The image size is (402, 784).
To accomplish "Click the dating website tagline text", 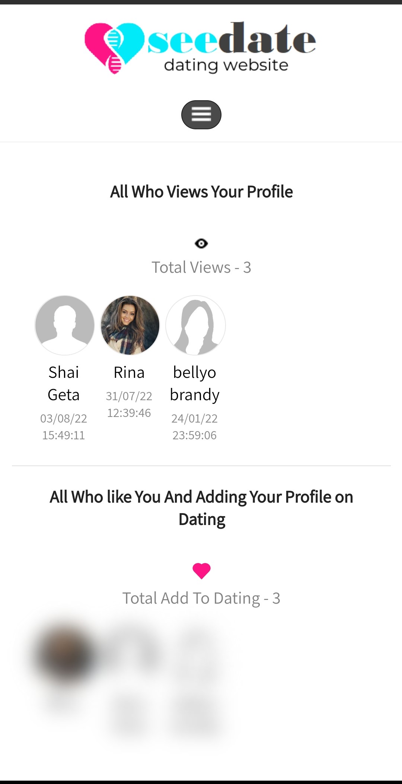I will tap(226, 66).
